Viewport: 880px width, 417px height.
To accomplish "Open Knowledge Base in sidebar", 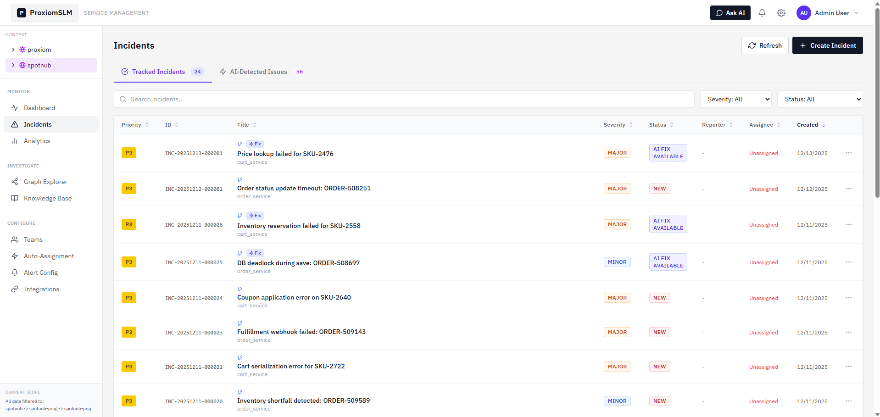I will coord(47,198).
